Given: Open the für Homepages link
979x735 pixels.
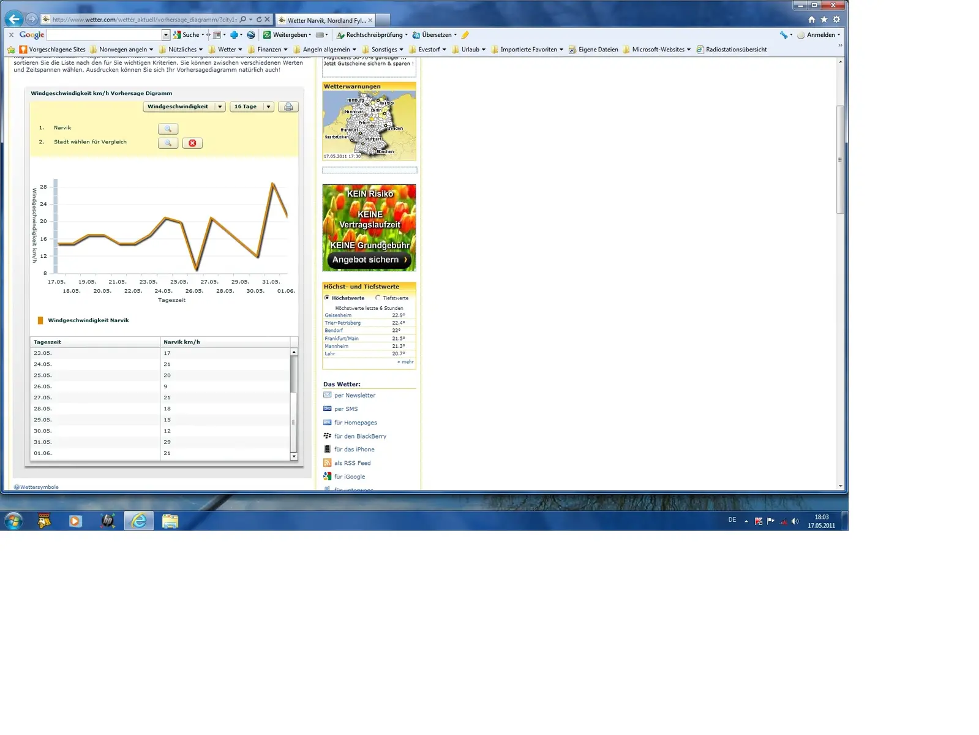Looking at the screenshot, I should tap(356, 423).
